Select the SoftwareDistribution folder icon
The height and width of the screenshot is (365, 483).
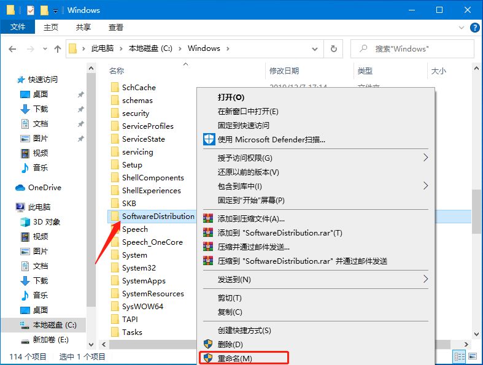115,216
